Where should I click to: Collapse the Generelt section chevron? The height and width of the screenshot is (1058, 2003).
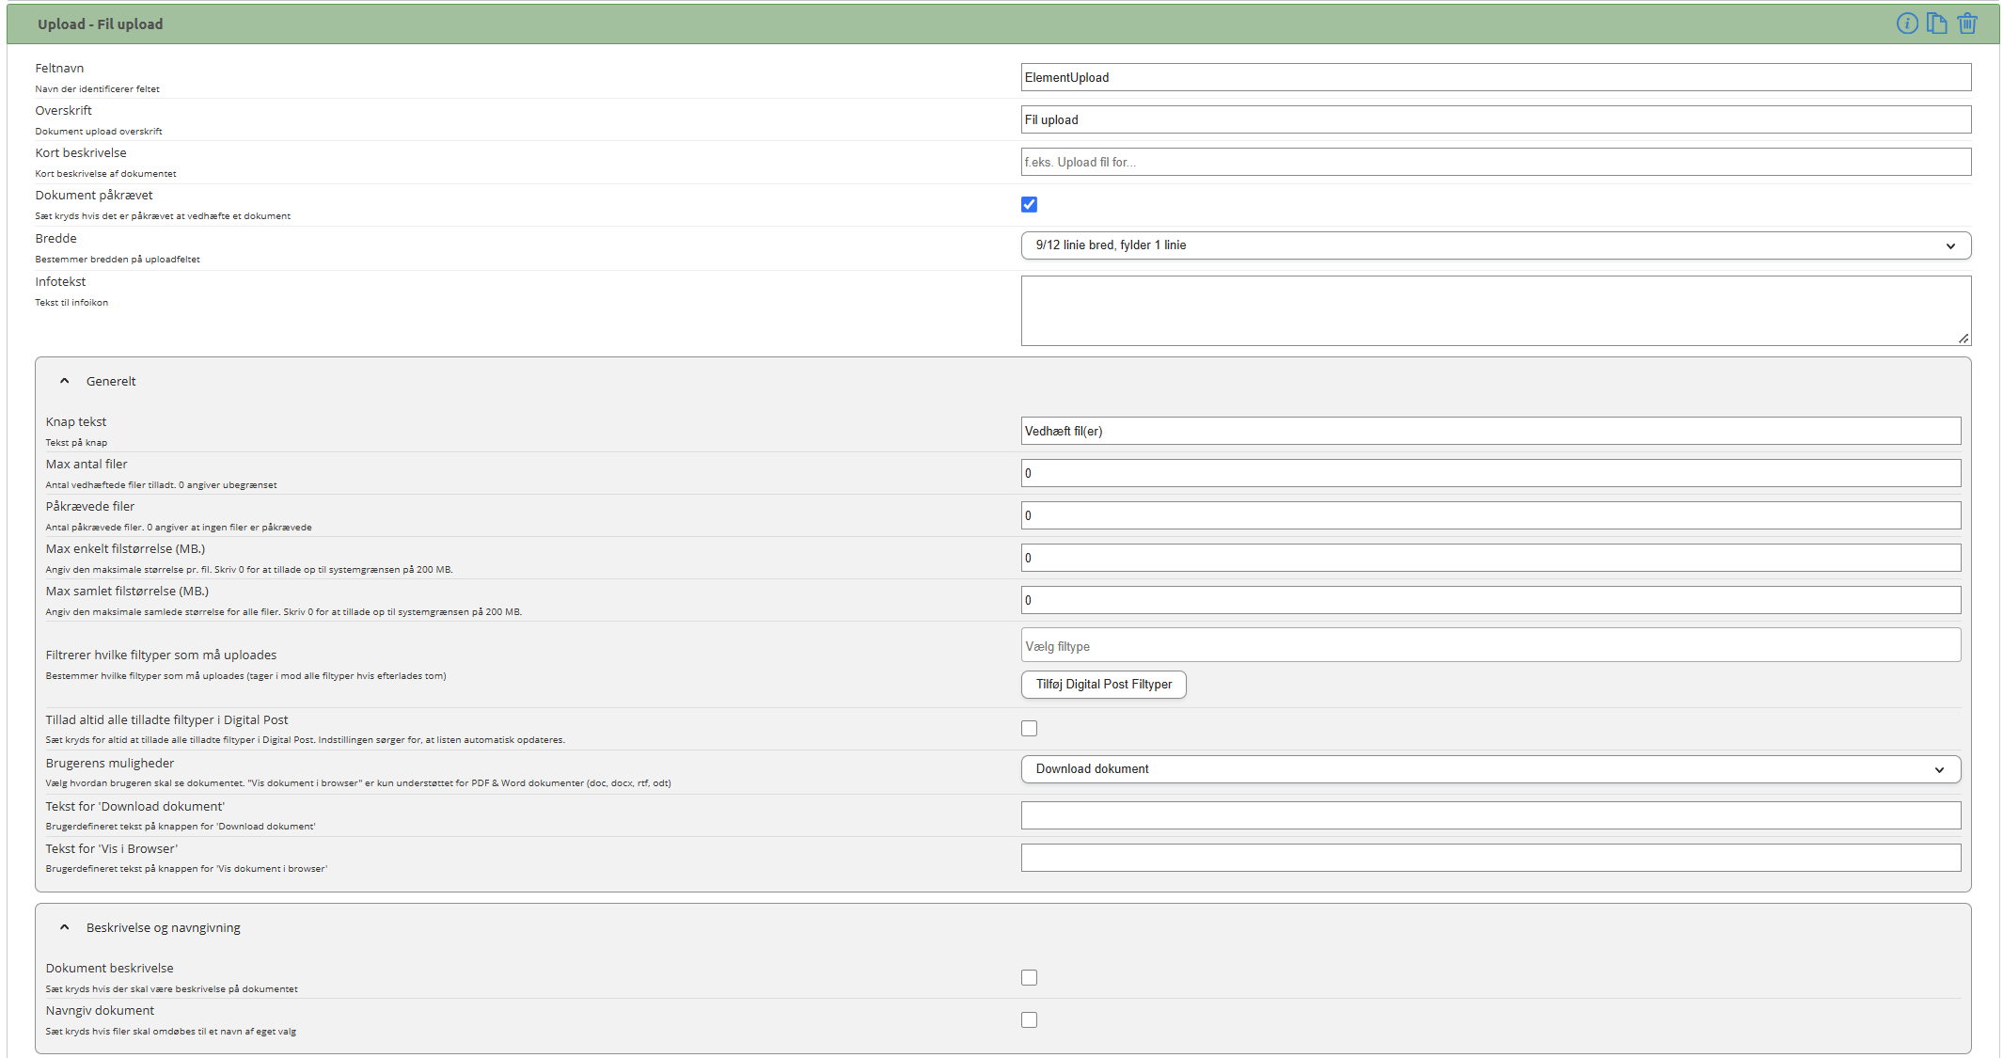[64, 381]
